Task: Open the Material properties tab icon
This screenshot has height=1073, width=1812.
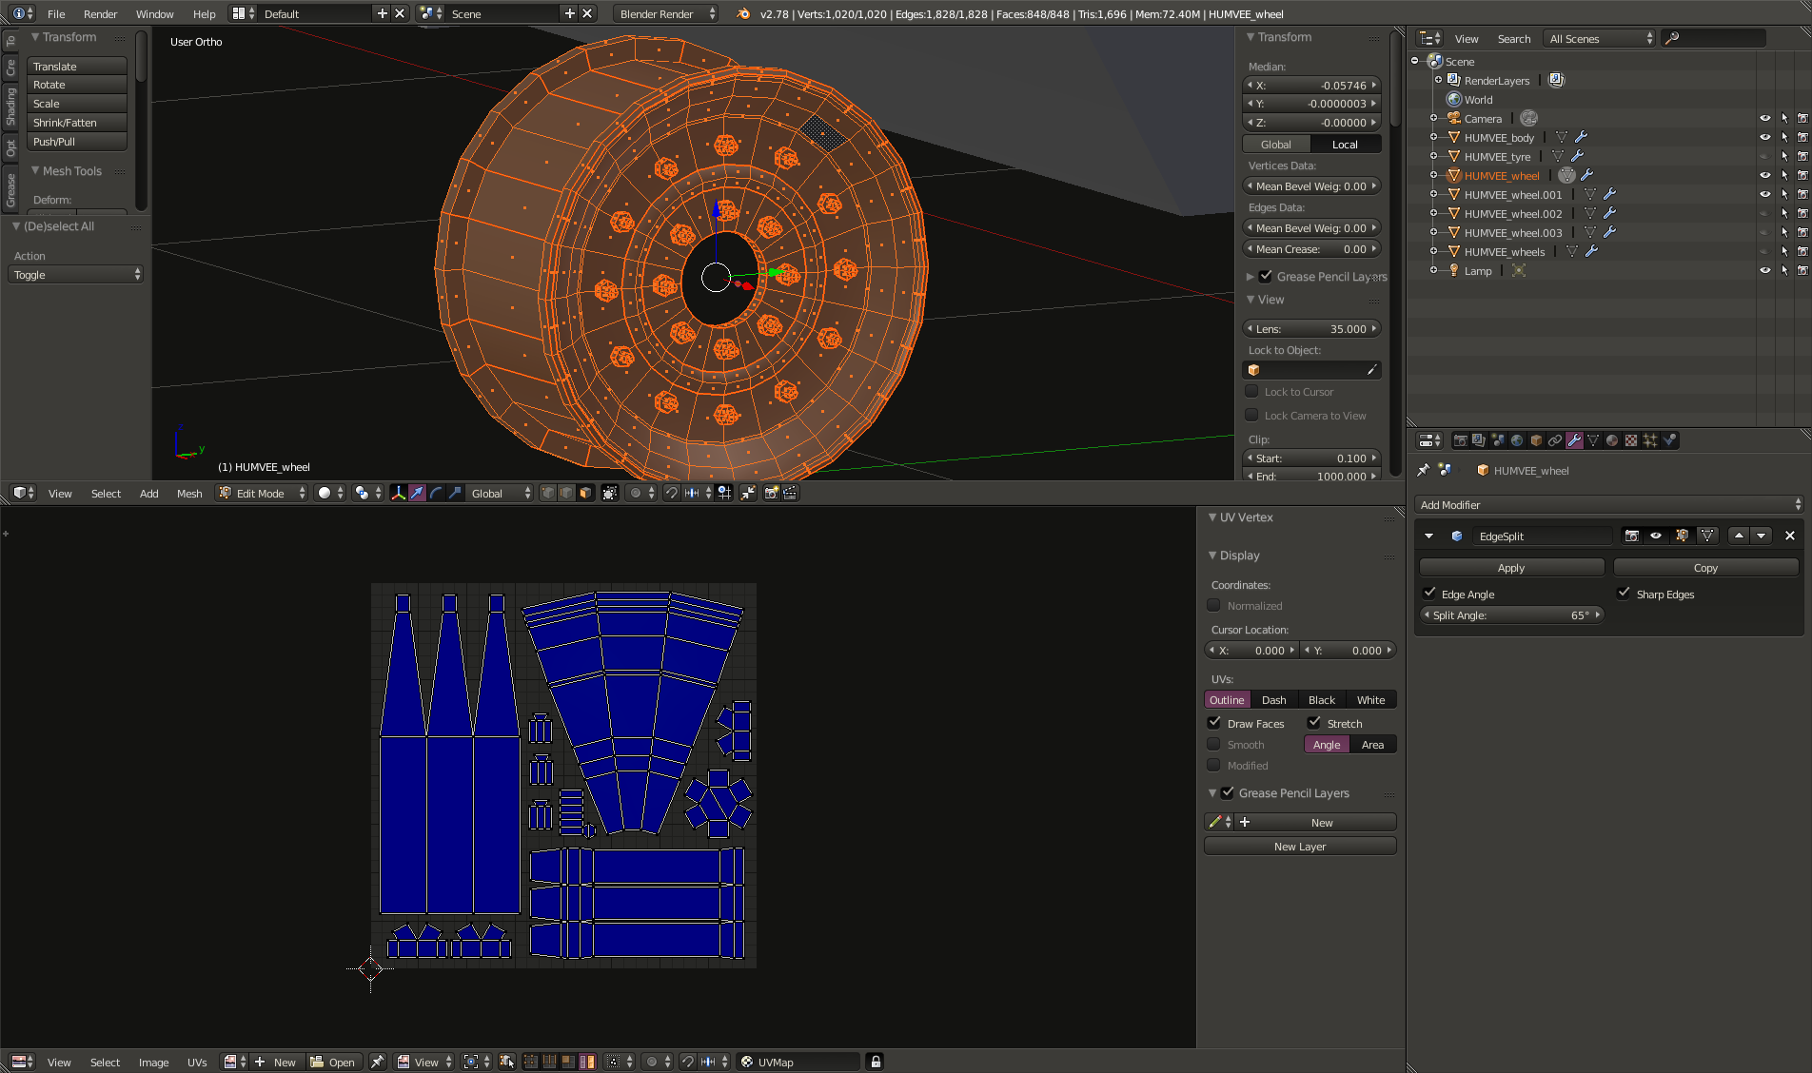Action: click(1612, 440)
